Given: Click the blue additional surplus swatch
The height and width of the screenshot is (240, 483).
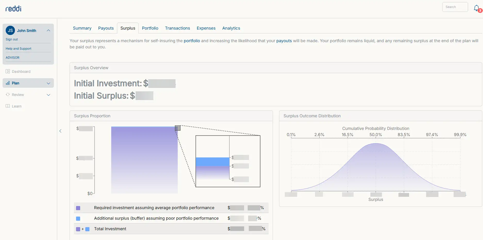Looking at the screenshot, I should tap(78, 218).
